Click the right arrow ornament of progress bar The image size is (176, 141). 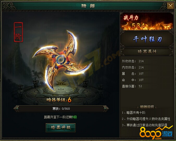pos(106,109)
